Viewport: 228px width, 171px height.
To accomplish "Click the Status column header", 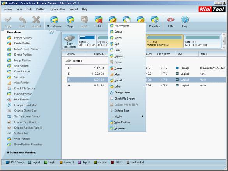I will coord(212,54).
